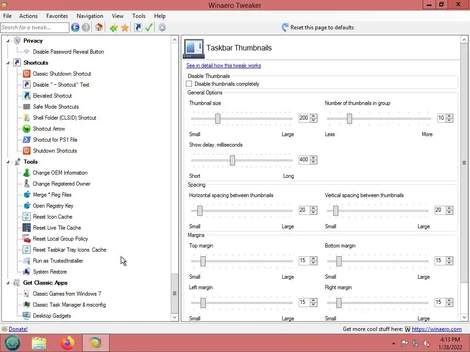
Task: Open favorites with the gold star icon
Action: click(x=125, y=28)
